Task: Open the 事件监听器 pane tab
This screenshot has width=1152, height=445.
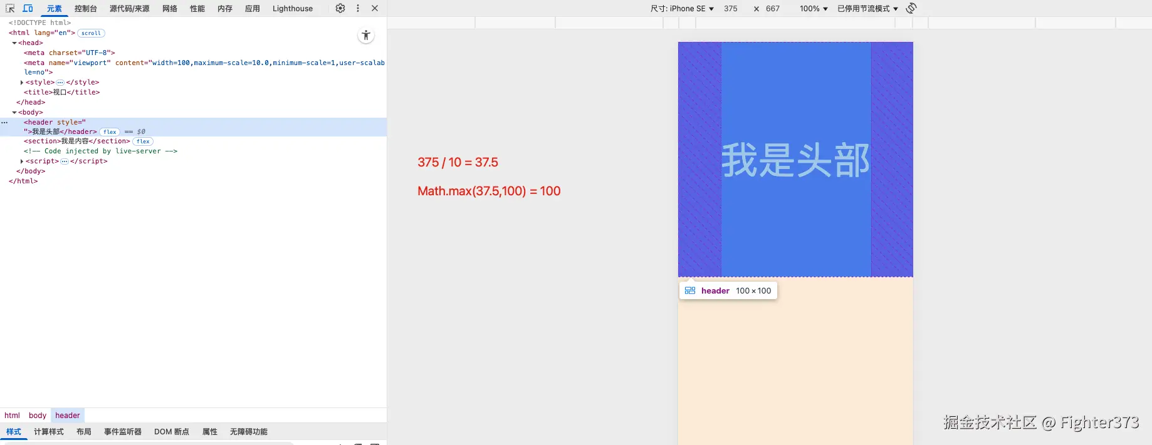Action: 123,432
